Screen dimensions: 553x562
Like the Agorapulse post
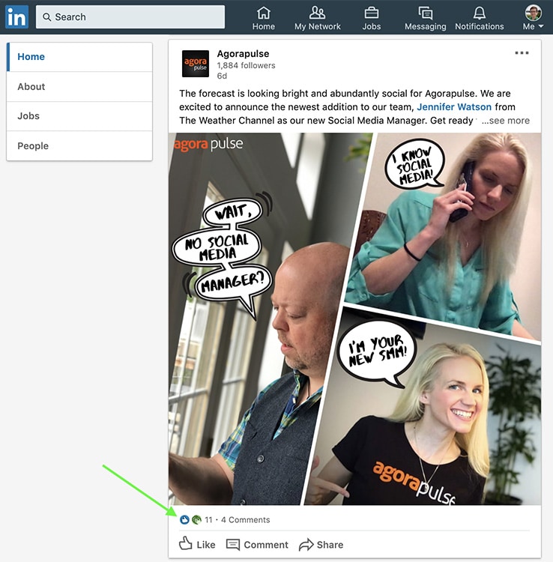[x=197, y=545]
